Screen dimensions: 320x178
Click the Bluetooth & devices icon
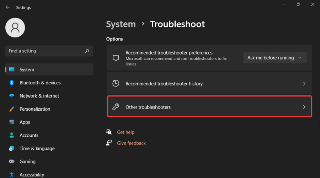pos(12,83)
